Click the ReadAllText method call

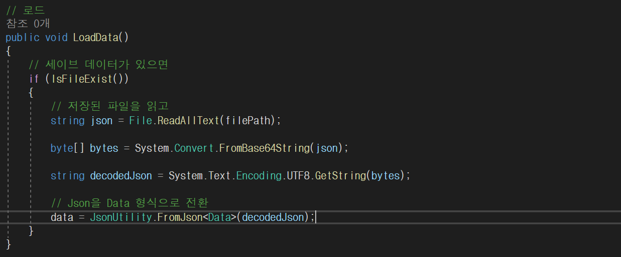click(188, 120)
